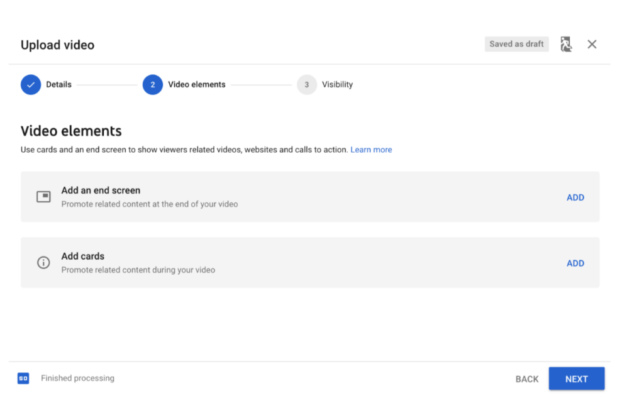
Task: Go back with the BACK button
Action: click(526, 379)
